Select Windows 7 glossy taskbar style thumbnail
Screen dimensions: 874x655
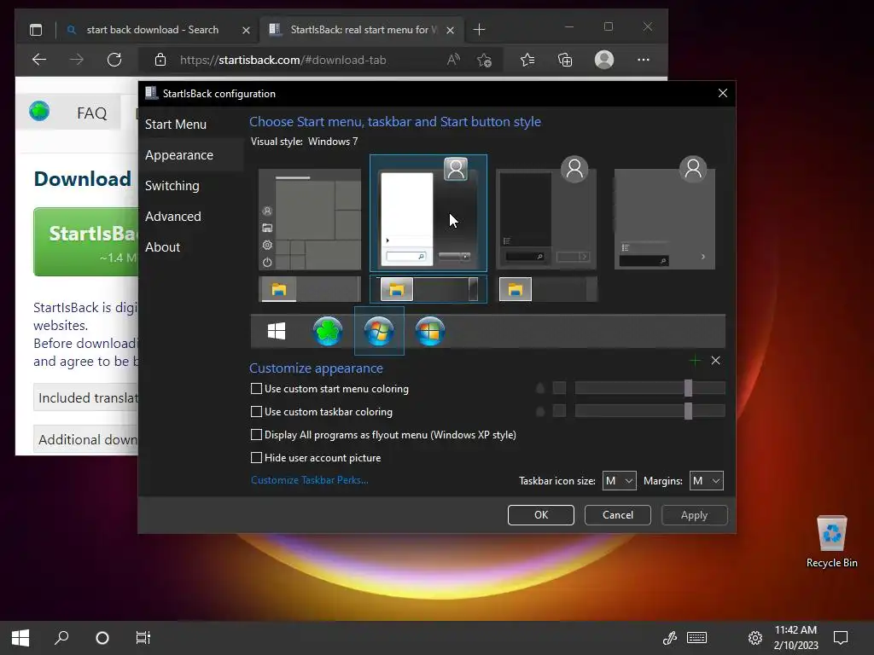(428, 289)
